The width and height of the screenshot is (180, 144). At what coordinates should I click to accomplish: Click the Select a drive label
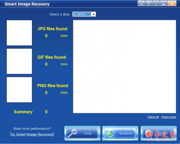coord(59,14)
